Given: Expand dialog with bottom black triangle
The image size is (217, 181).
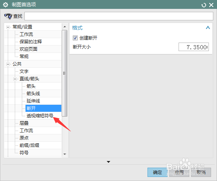Looking at the screenshot, I should coord(109,162).
